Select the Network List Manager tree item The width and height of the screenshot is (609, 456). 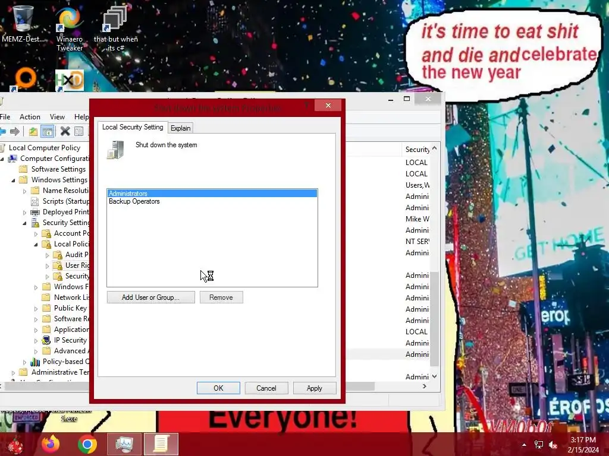pos(72,297)
